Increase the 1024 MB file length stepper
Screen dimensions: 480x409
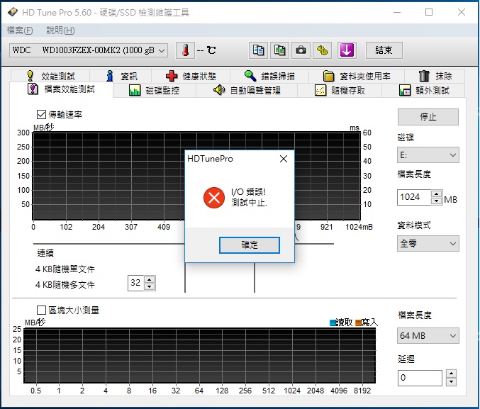tap(436, 194)
